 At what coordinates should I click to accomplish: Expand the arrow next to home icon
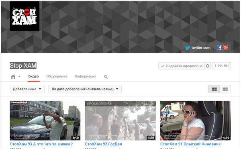[x=19, y=76]
